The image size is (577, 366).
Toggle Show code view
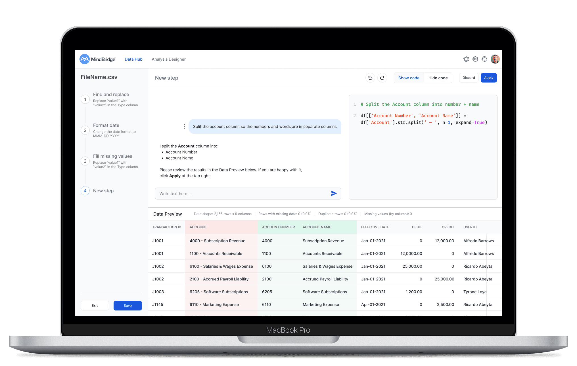tap(409, 78)
